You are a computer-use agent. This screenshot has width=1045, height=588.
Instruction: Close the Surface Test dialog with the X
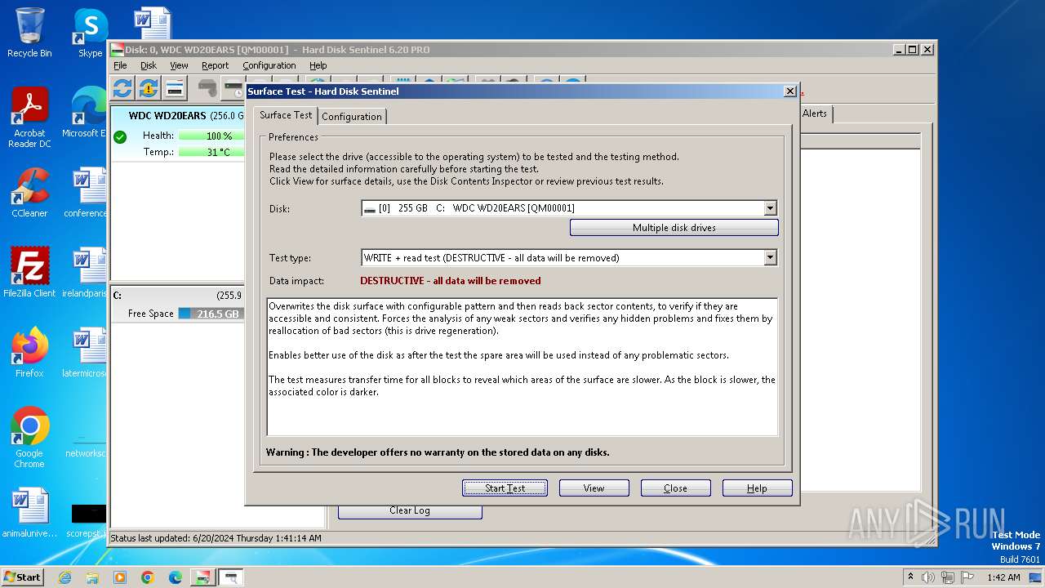click(789, 91)
